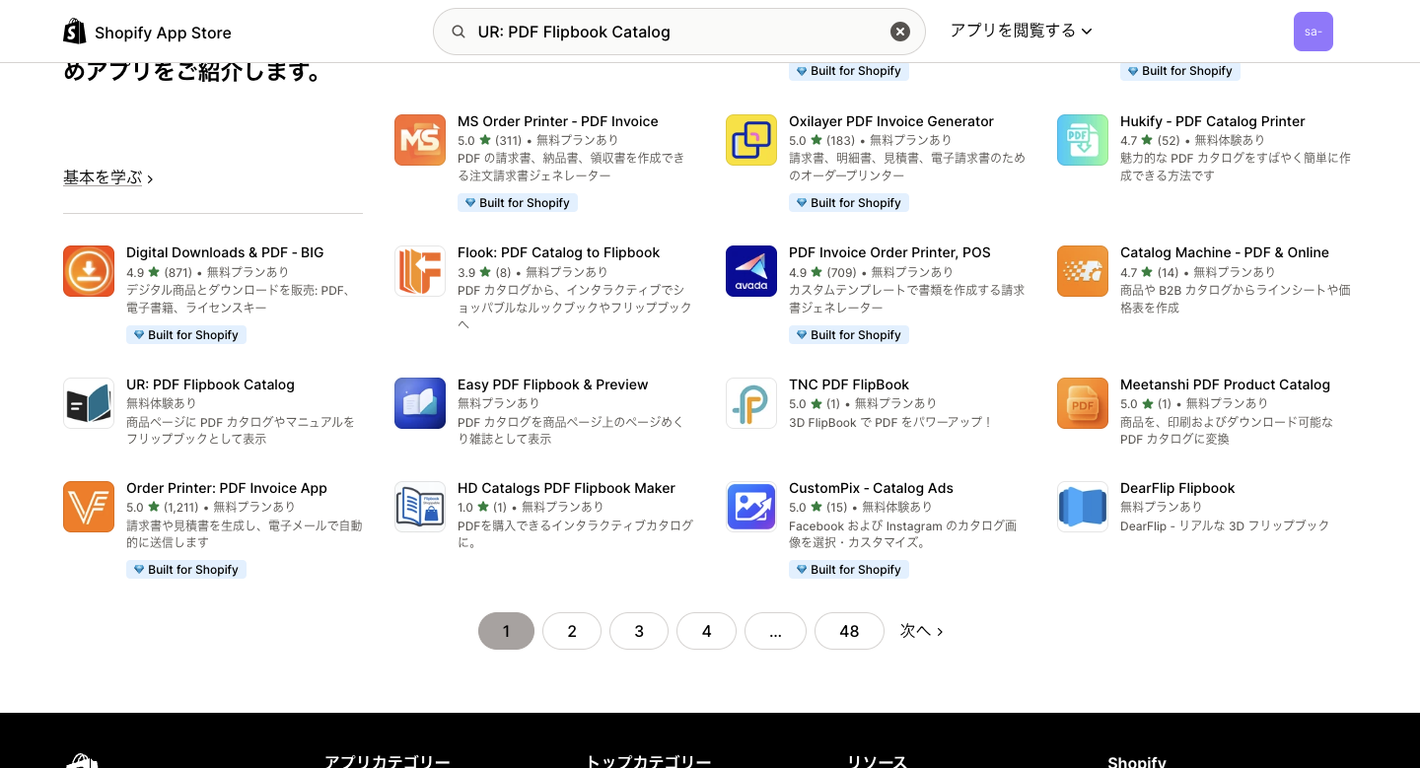Open the Hukify PDF Catalog Printer icon
1420x768 pixels.
click(x=1083, y=140)
